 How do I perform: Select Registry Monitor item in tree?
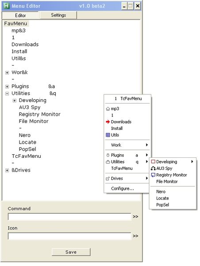coord(40,114)
